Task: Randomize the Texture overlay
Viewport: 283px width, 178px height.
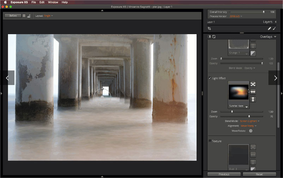Action: (253, 147)
